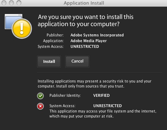This screenshot has width=167, height=130.
Task: Cancel the application installation
Action: click(77, 61)
